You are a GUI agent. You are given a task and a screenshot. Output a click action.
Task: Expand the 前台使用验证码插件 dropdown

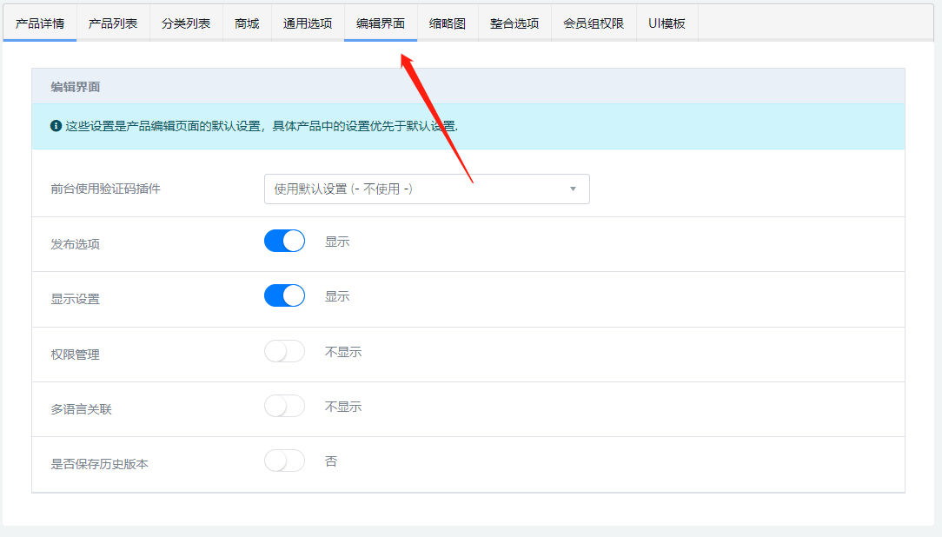coord(427,189)
